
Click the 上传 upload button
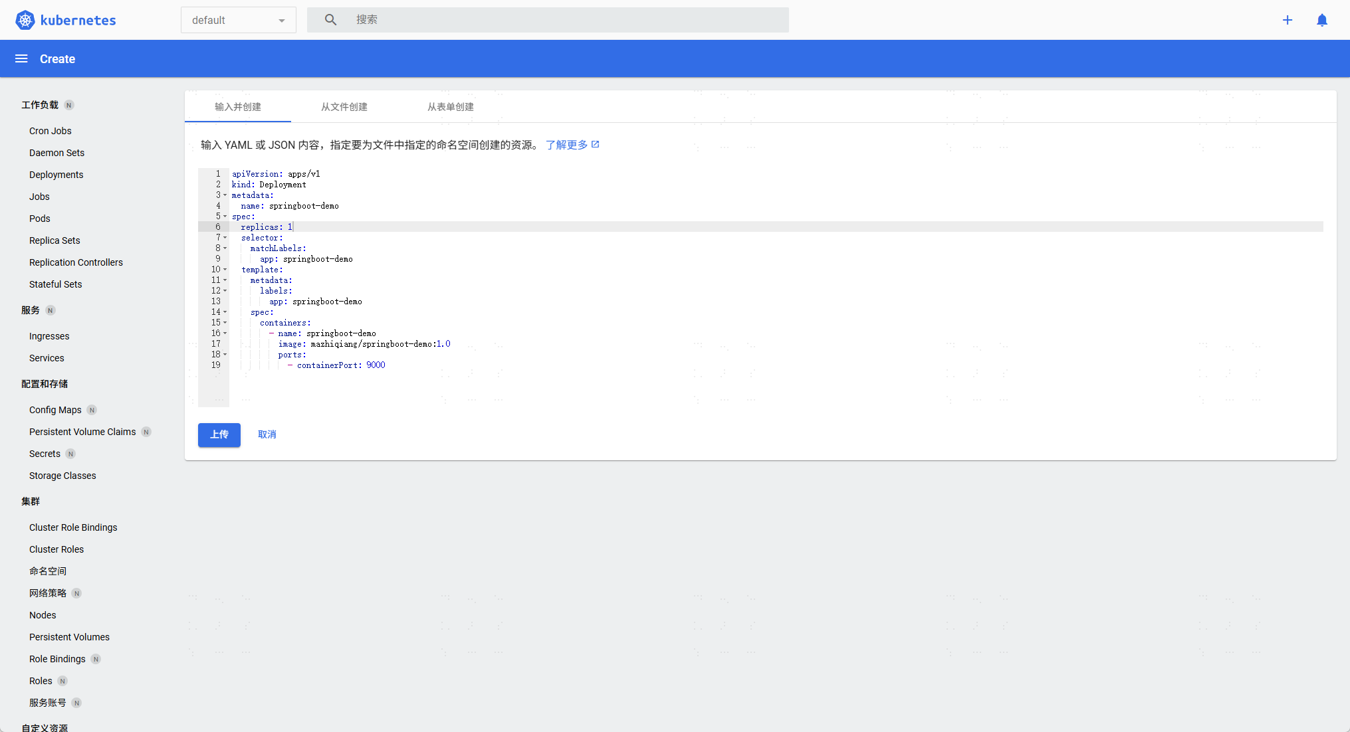pyautogui.click(x=219, y=434)
